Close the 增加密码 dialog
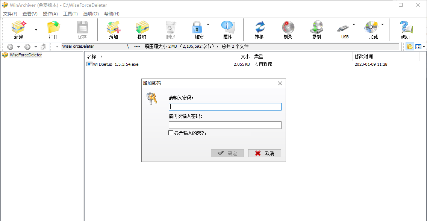The image size is (427, 221). click(280, 83)
